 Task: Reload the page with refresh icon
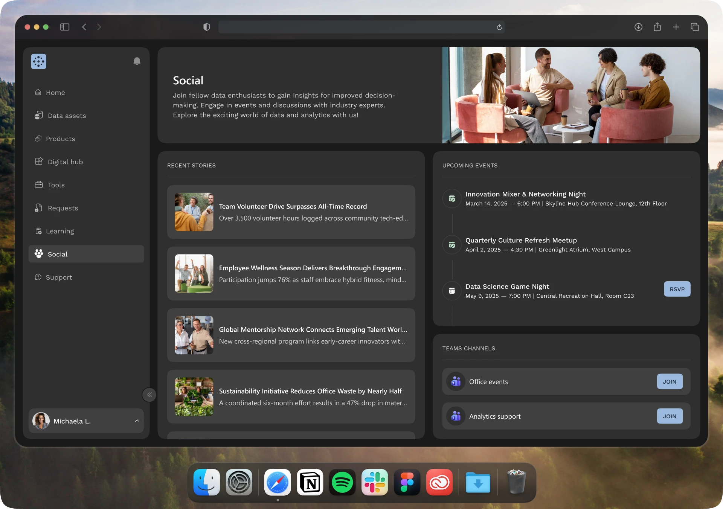pos(499,27)
